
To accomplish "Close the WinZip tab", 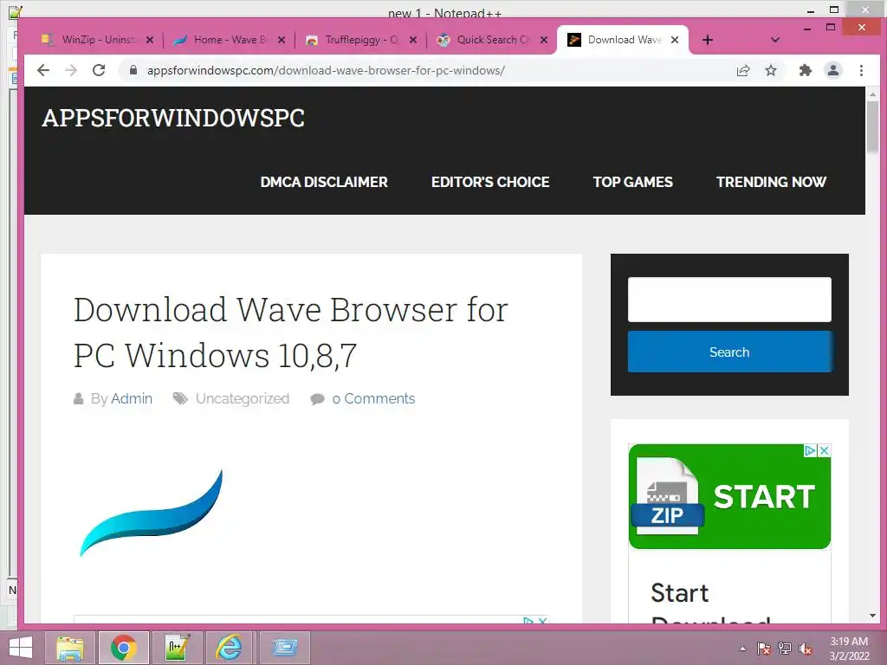I will (150, 40).
